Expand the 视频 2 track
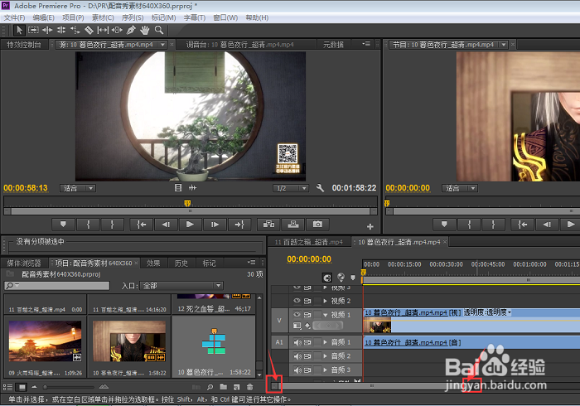This screenshot has width=580, height=406. (x=326, y=301)
